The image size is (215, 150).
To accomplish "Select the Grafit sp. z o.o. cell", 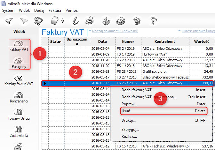I will click(x=165, y=71).
